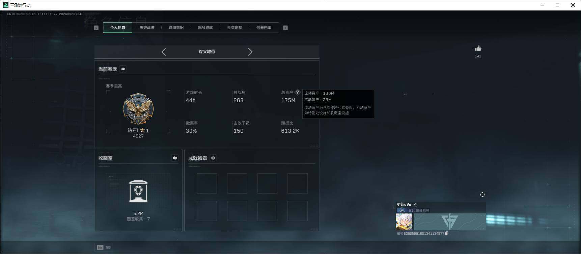Click the S10 巅峰战神 title badge
The height and width of the screenshot is (254, 581).
pyautogui.click(x=413, y=210)
